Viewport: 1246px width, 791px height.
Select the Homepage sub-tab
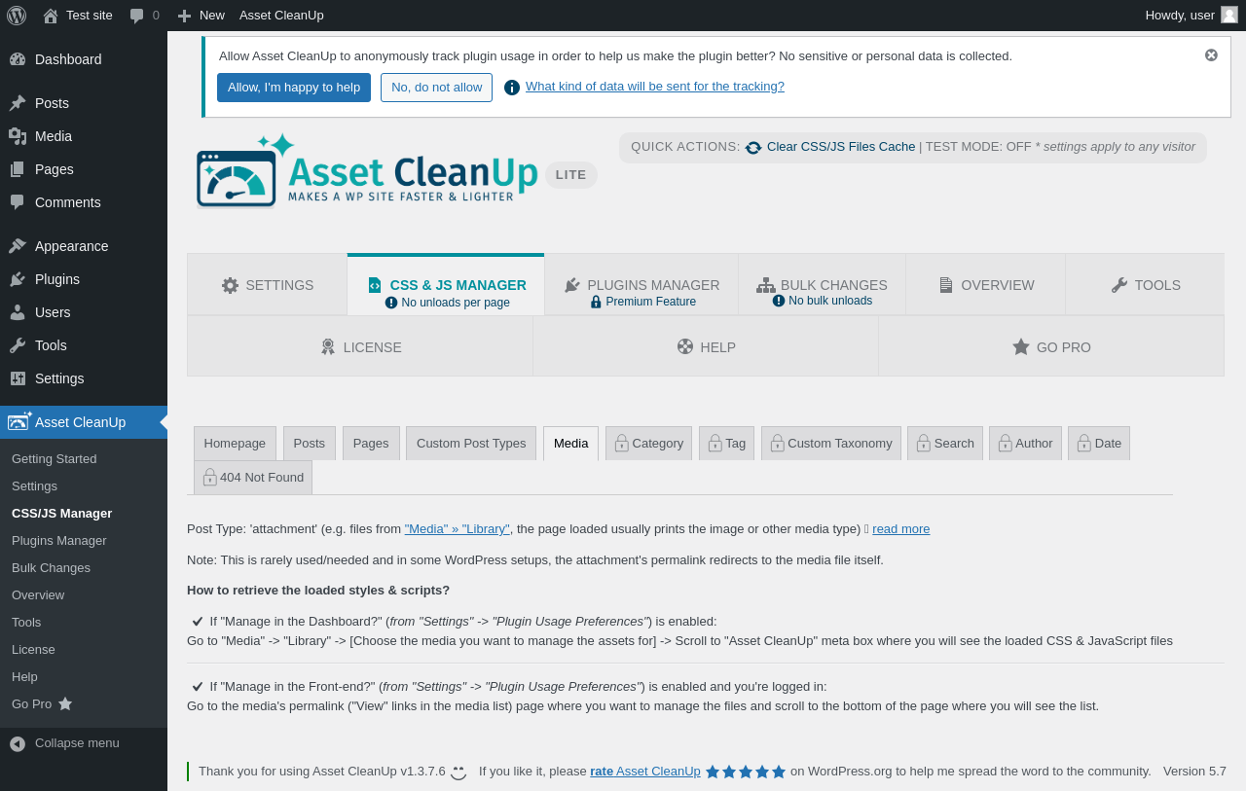235,444
